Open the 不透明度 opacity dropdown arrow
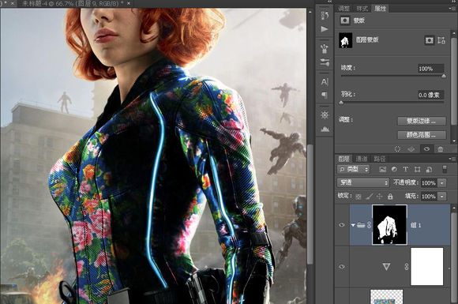This screenshot has height=304, width=458. (442, 183)
